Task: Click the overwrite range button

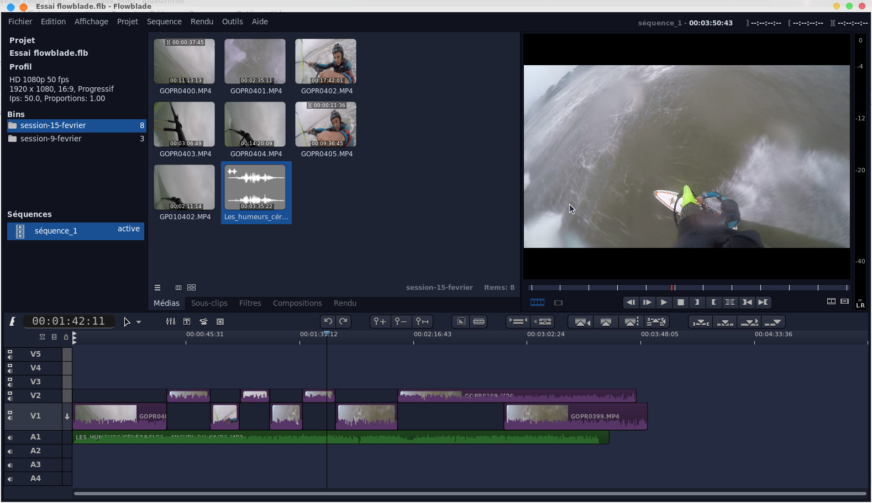Action: click(x=701, y=321)
